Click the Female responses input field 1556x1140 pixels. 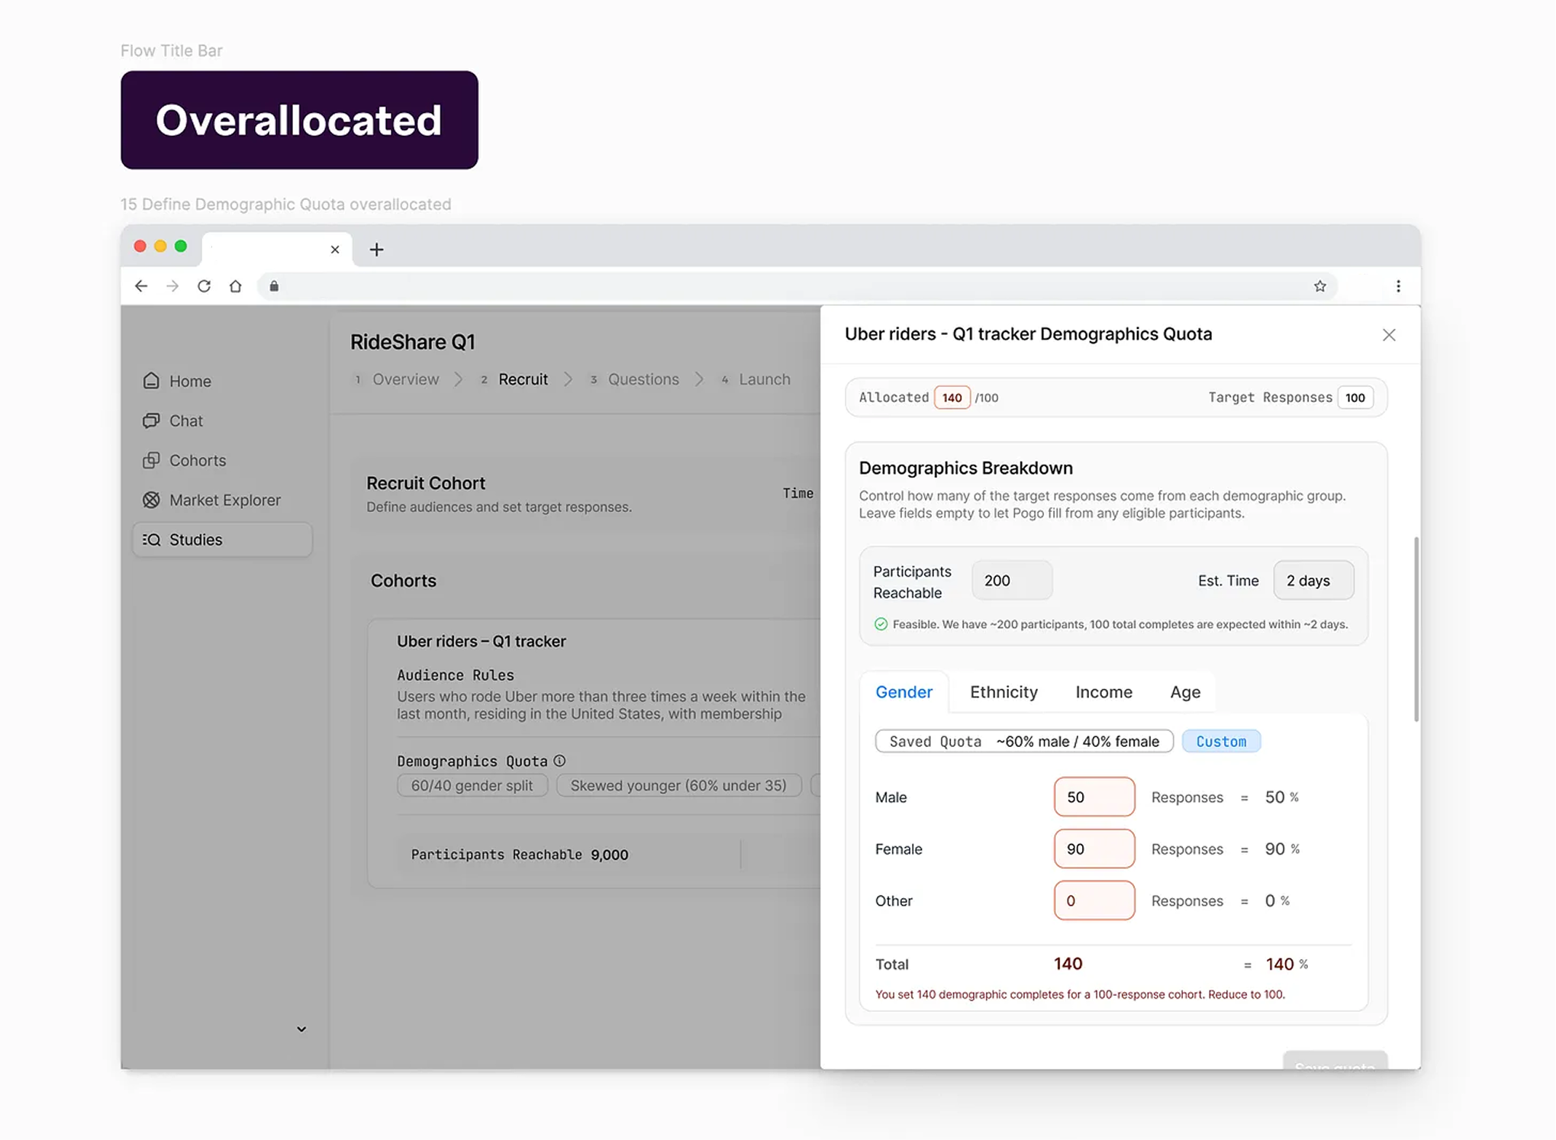(1094, 849)
